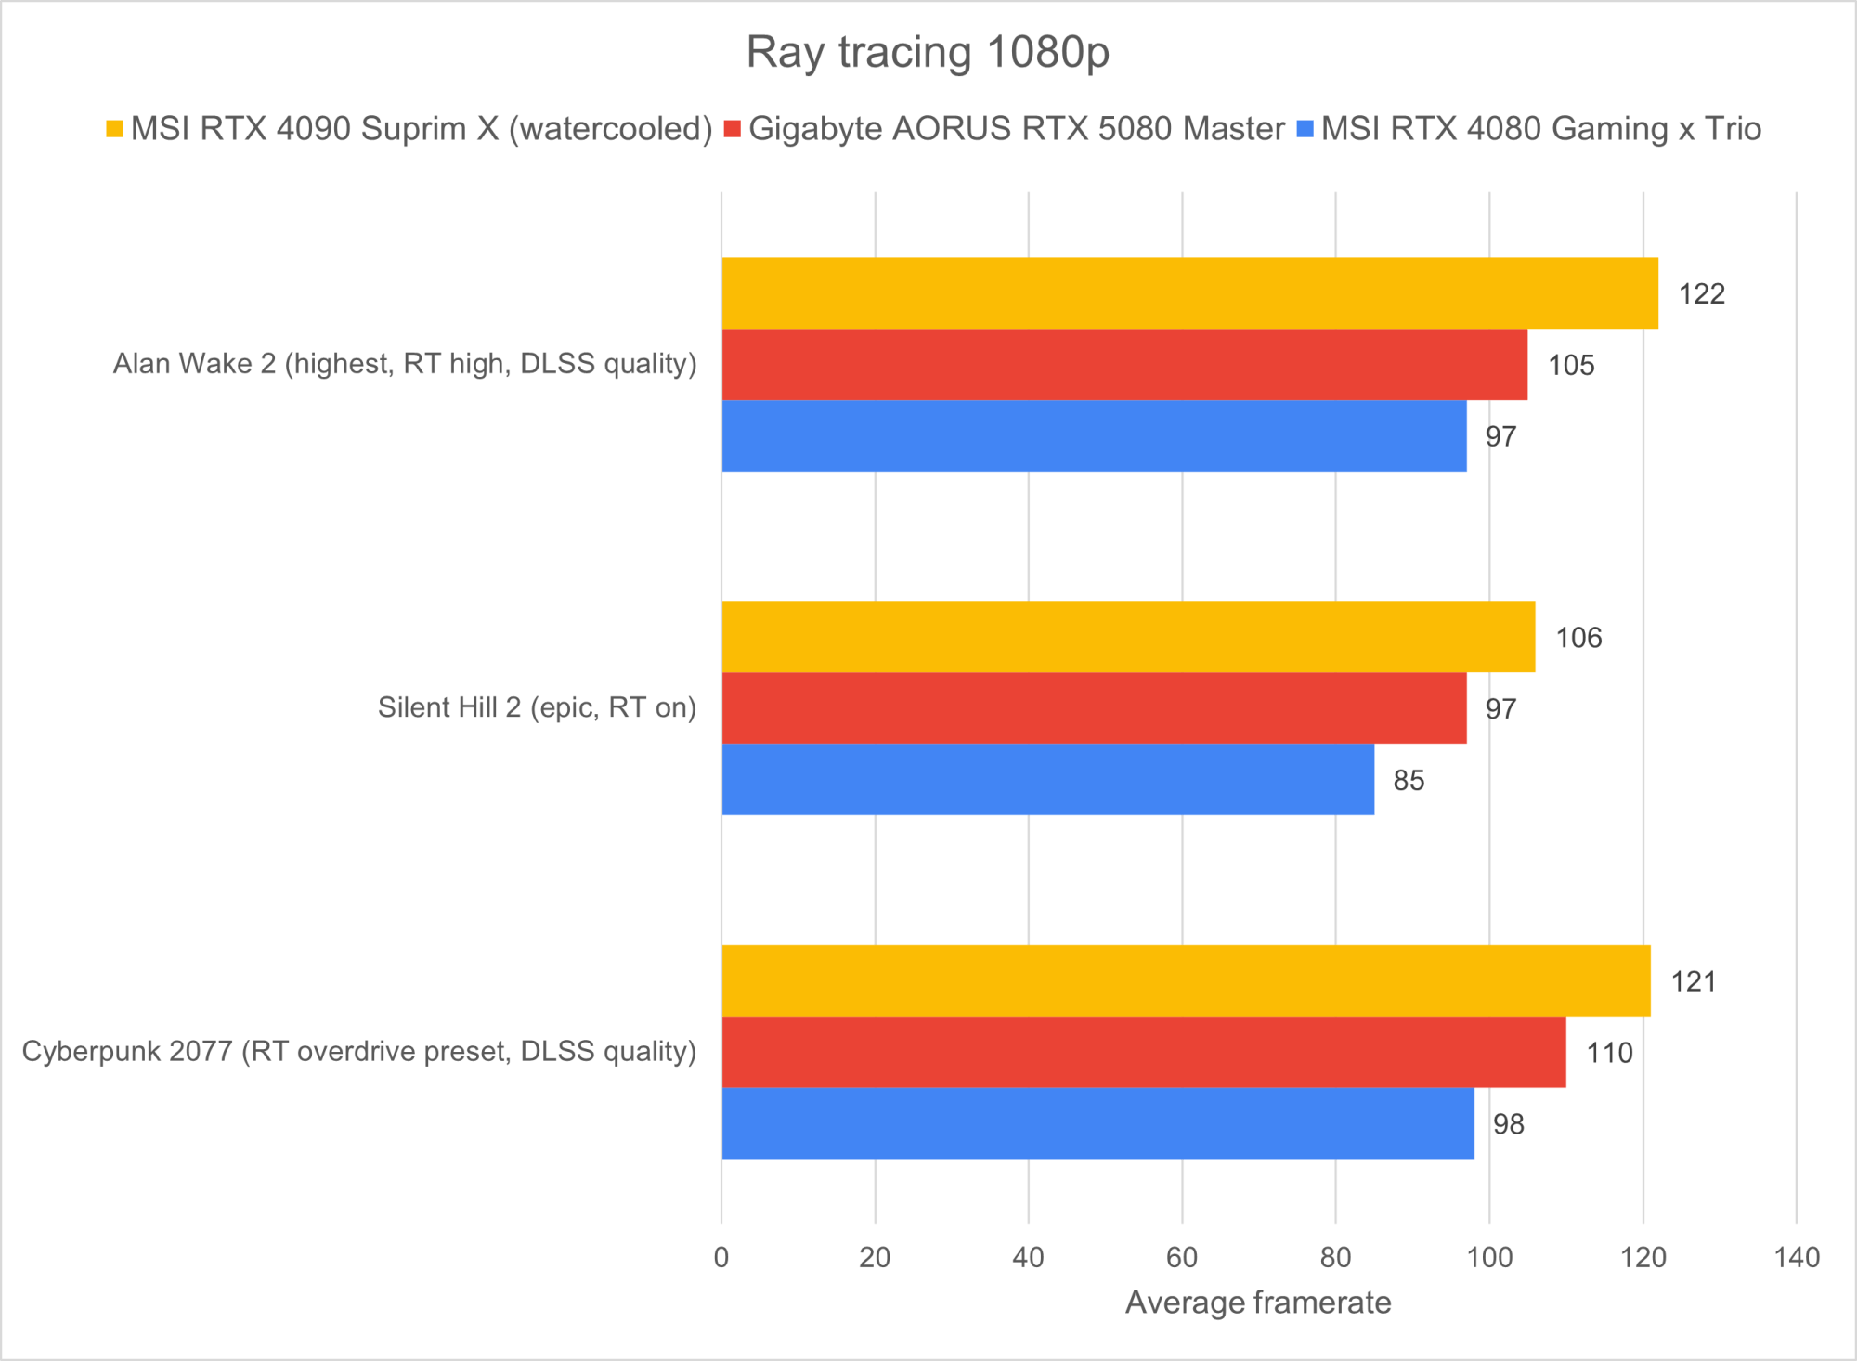1857x1361 pixels.
Task: Click the data label '105'
Action: [1571, 366]
